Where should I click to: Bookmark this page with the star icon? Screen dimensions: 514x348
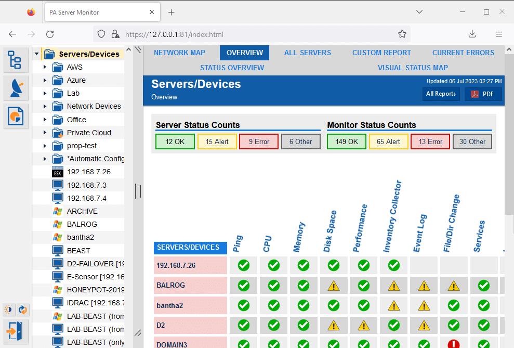(402, 34)
